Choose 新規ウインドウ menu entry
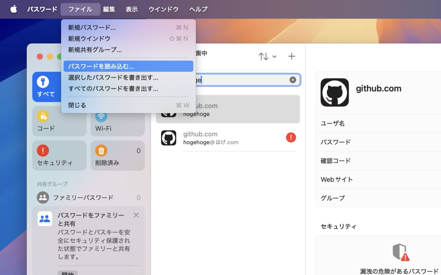The height and width of the screenshot is (275, 441). pos(128,39)
